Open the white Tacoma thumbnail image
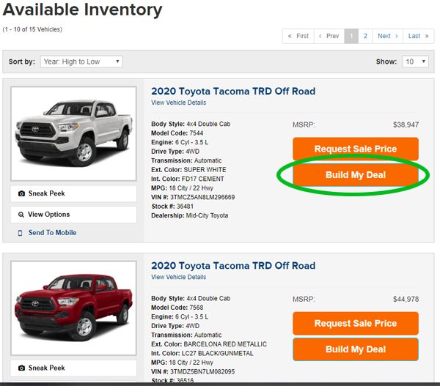 (x=73, y=134)
